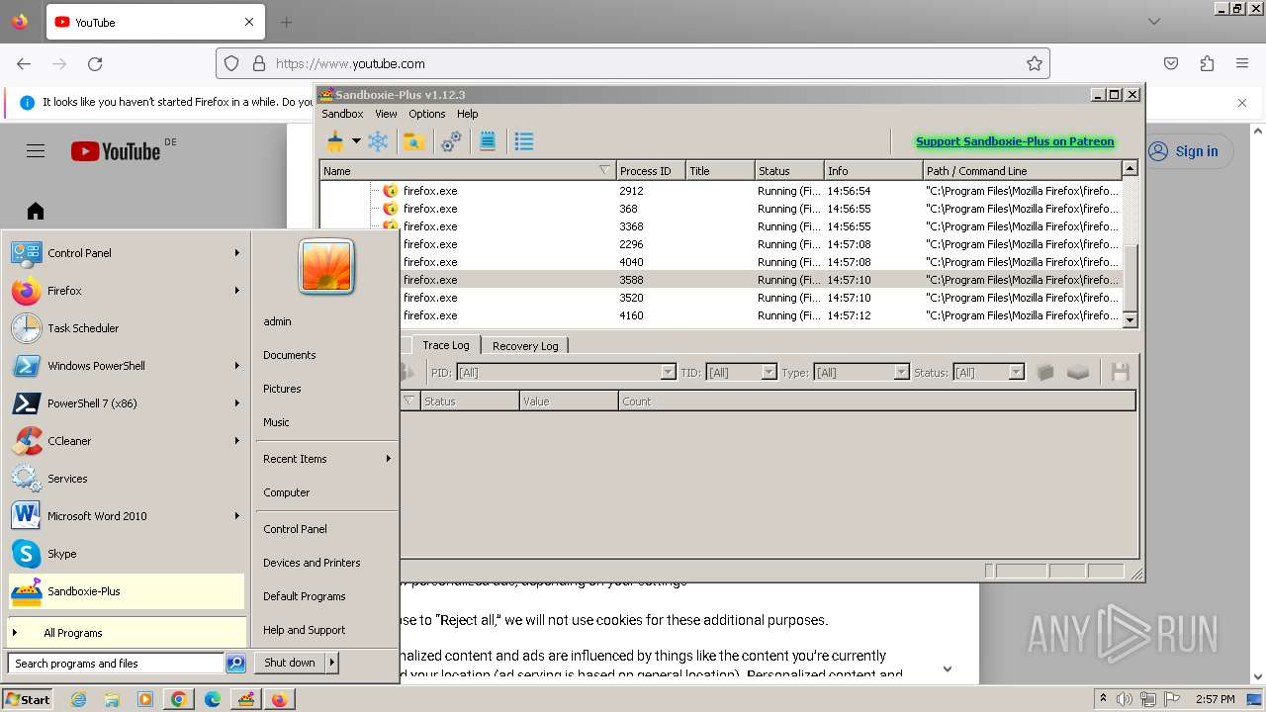Launch Firefox from the Start menu
1266x712 pixels.
point(127,291)
